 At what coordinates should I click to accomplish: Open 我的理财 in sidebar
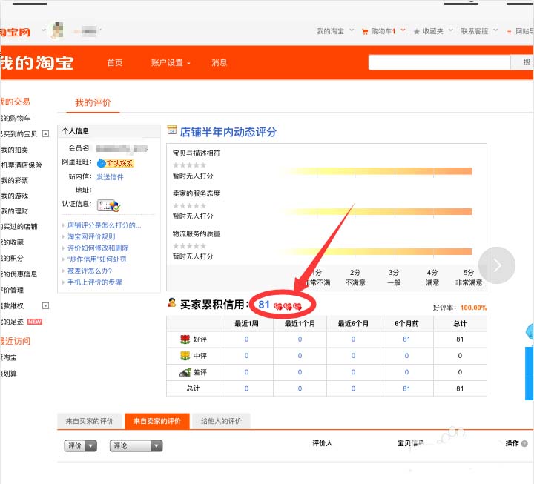pos(14,211)
